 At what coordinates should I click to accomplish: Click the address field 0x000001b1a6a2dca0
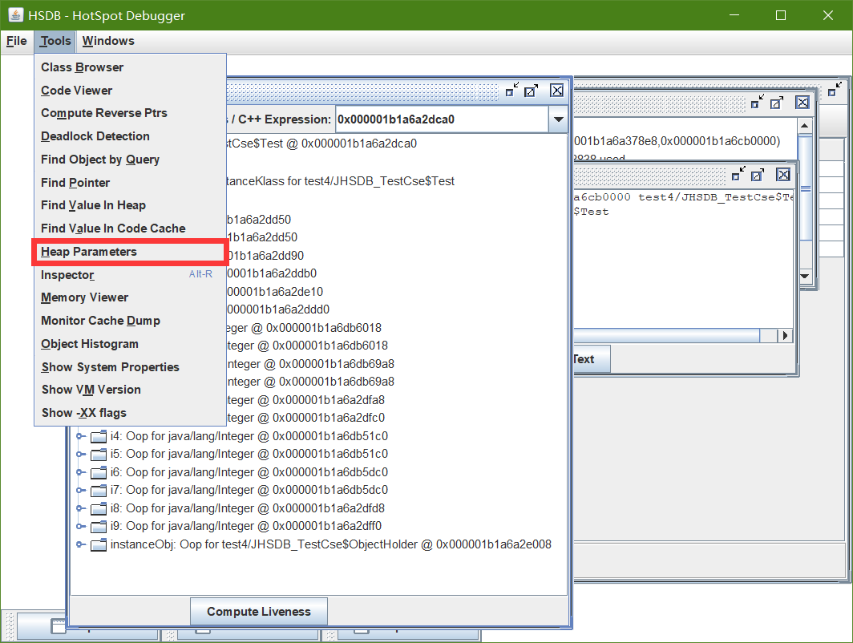point(442,119)
